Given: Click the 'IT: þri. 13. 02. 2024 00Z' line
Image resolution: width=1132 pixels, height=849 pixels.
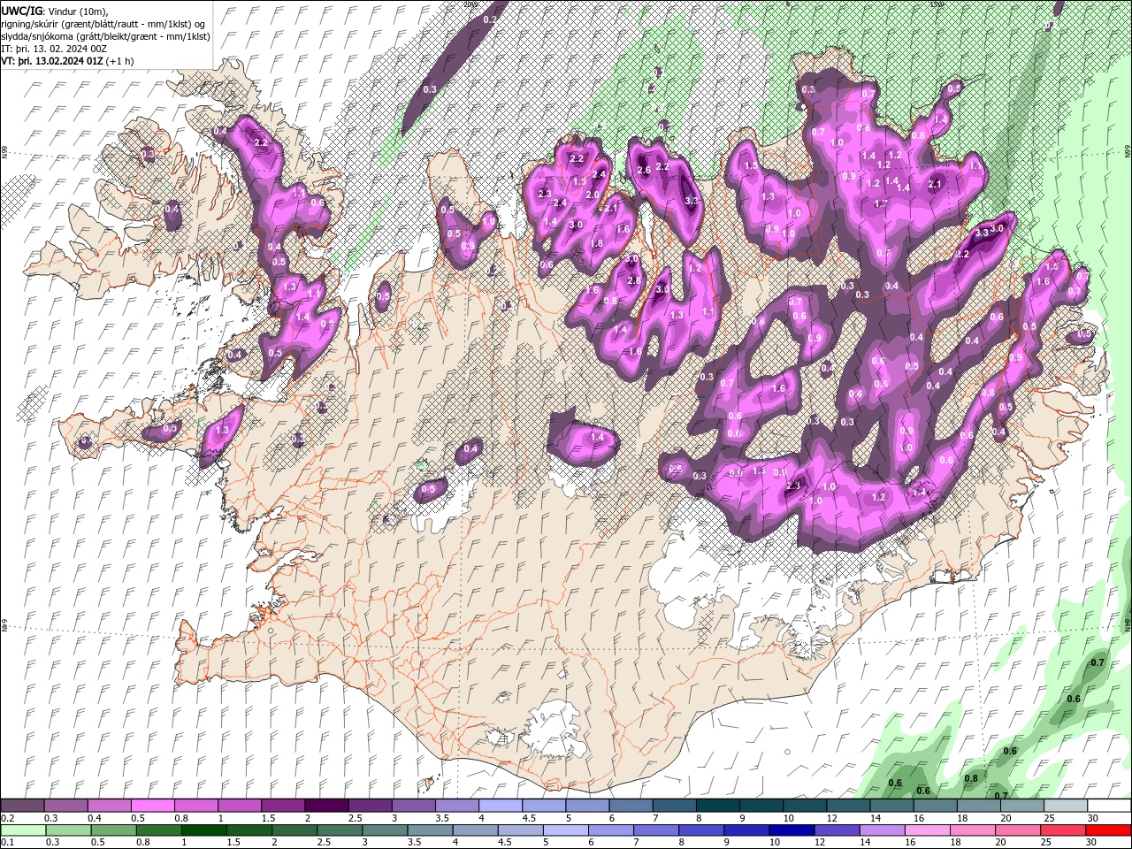Looking at the screenshot, I should [x=55, y=49].
